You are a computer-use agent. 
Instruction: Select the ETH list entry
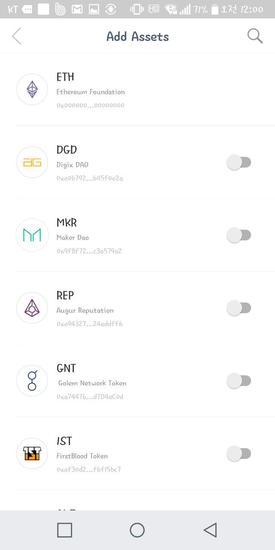point(137,90)
